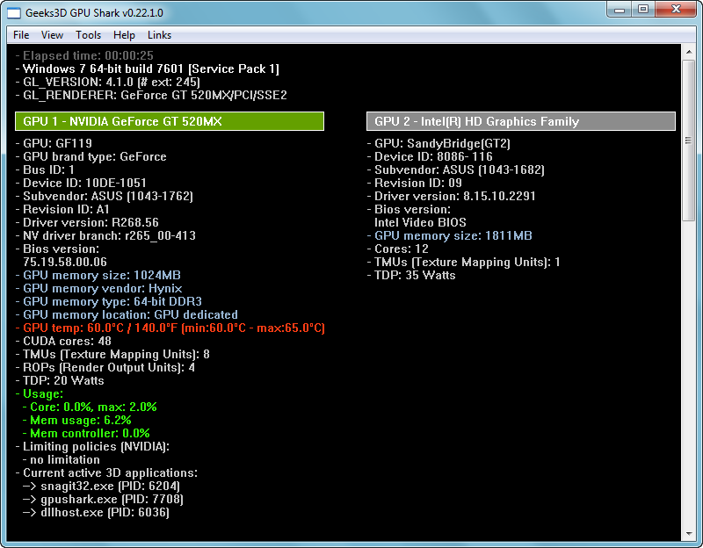This screenshot has width=703, height=548.
Task: Click the GPU: SandyBridge(GT2) line
Action: pos(438,143)
